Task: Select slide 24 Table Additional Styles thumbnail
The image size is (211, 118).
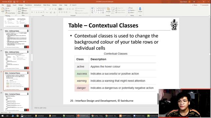Action: click(16, 60)
